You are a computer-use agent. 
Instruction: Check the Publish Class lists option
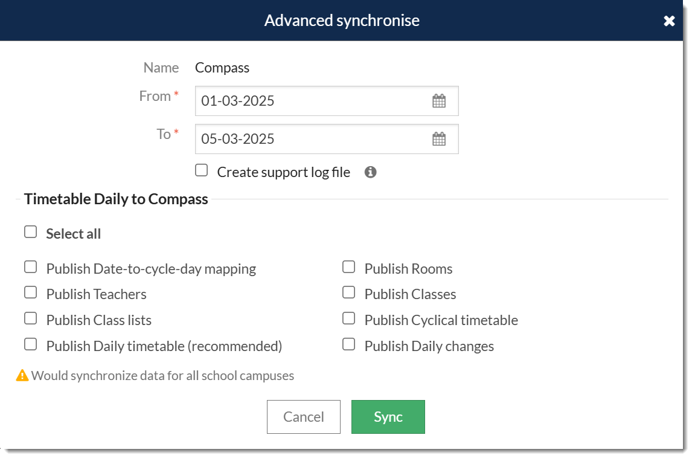coord(30,318)
